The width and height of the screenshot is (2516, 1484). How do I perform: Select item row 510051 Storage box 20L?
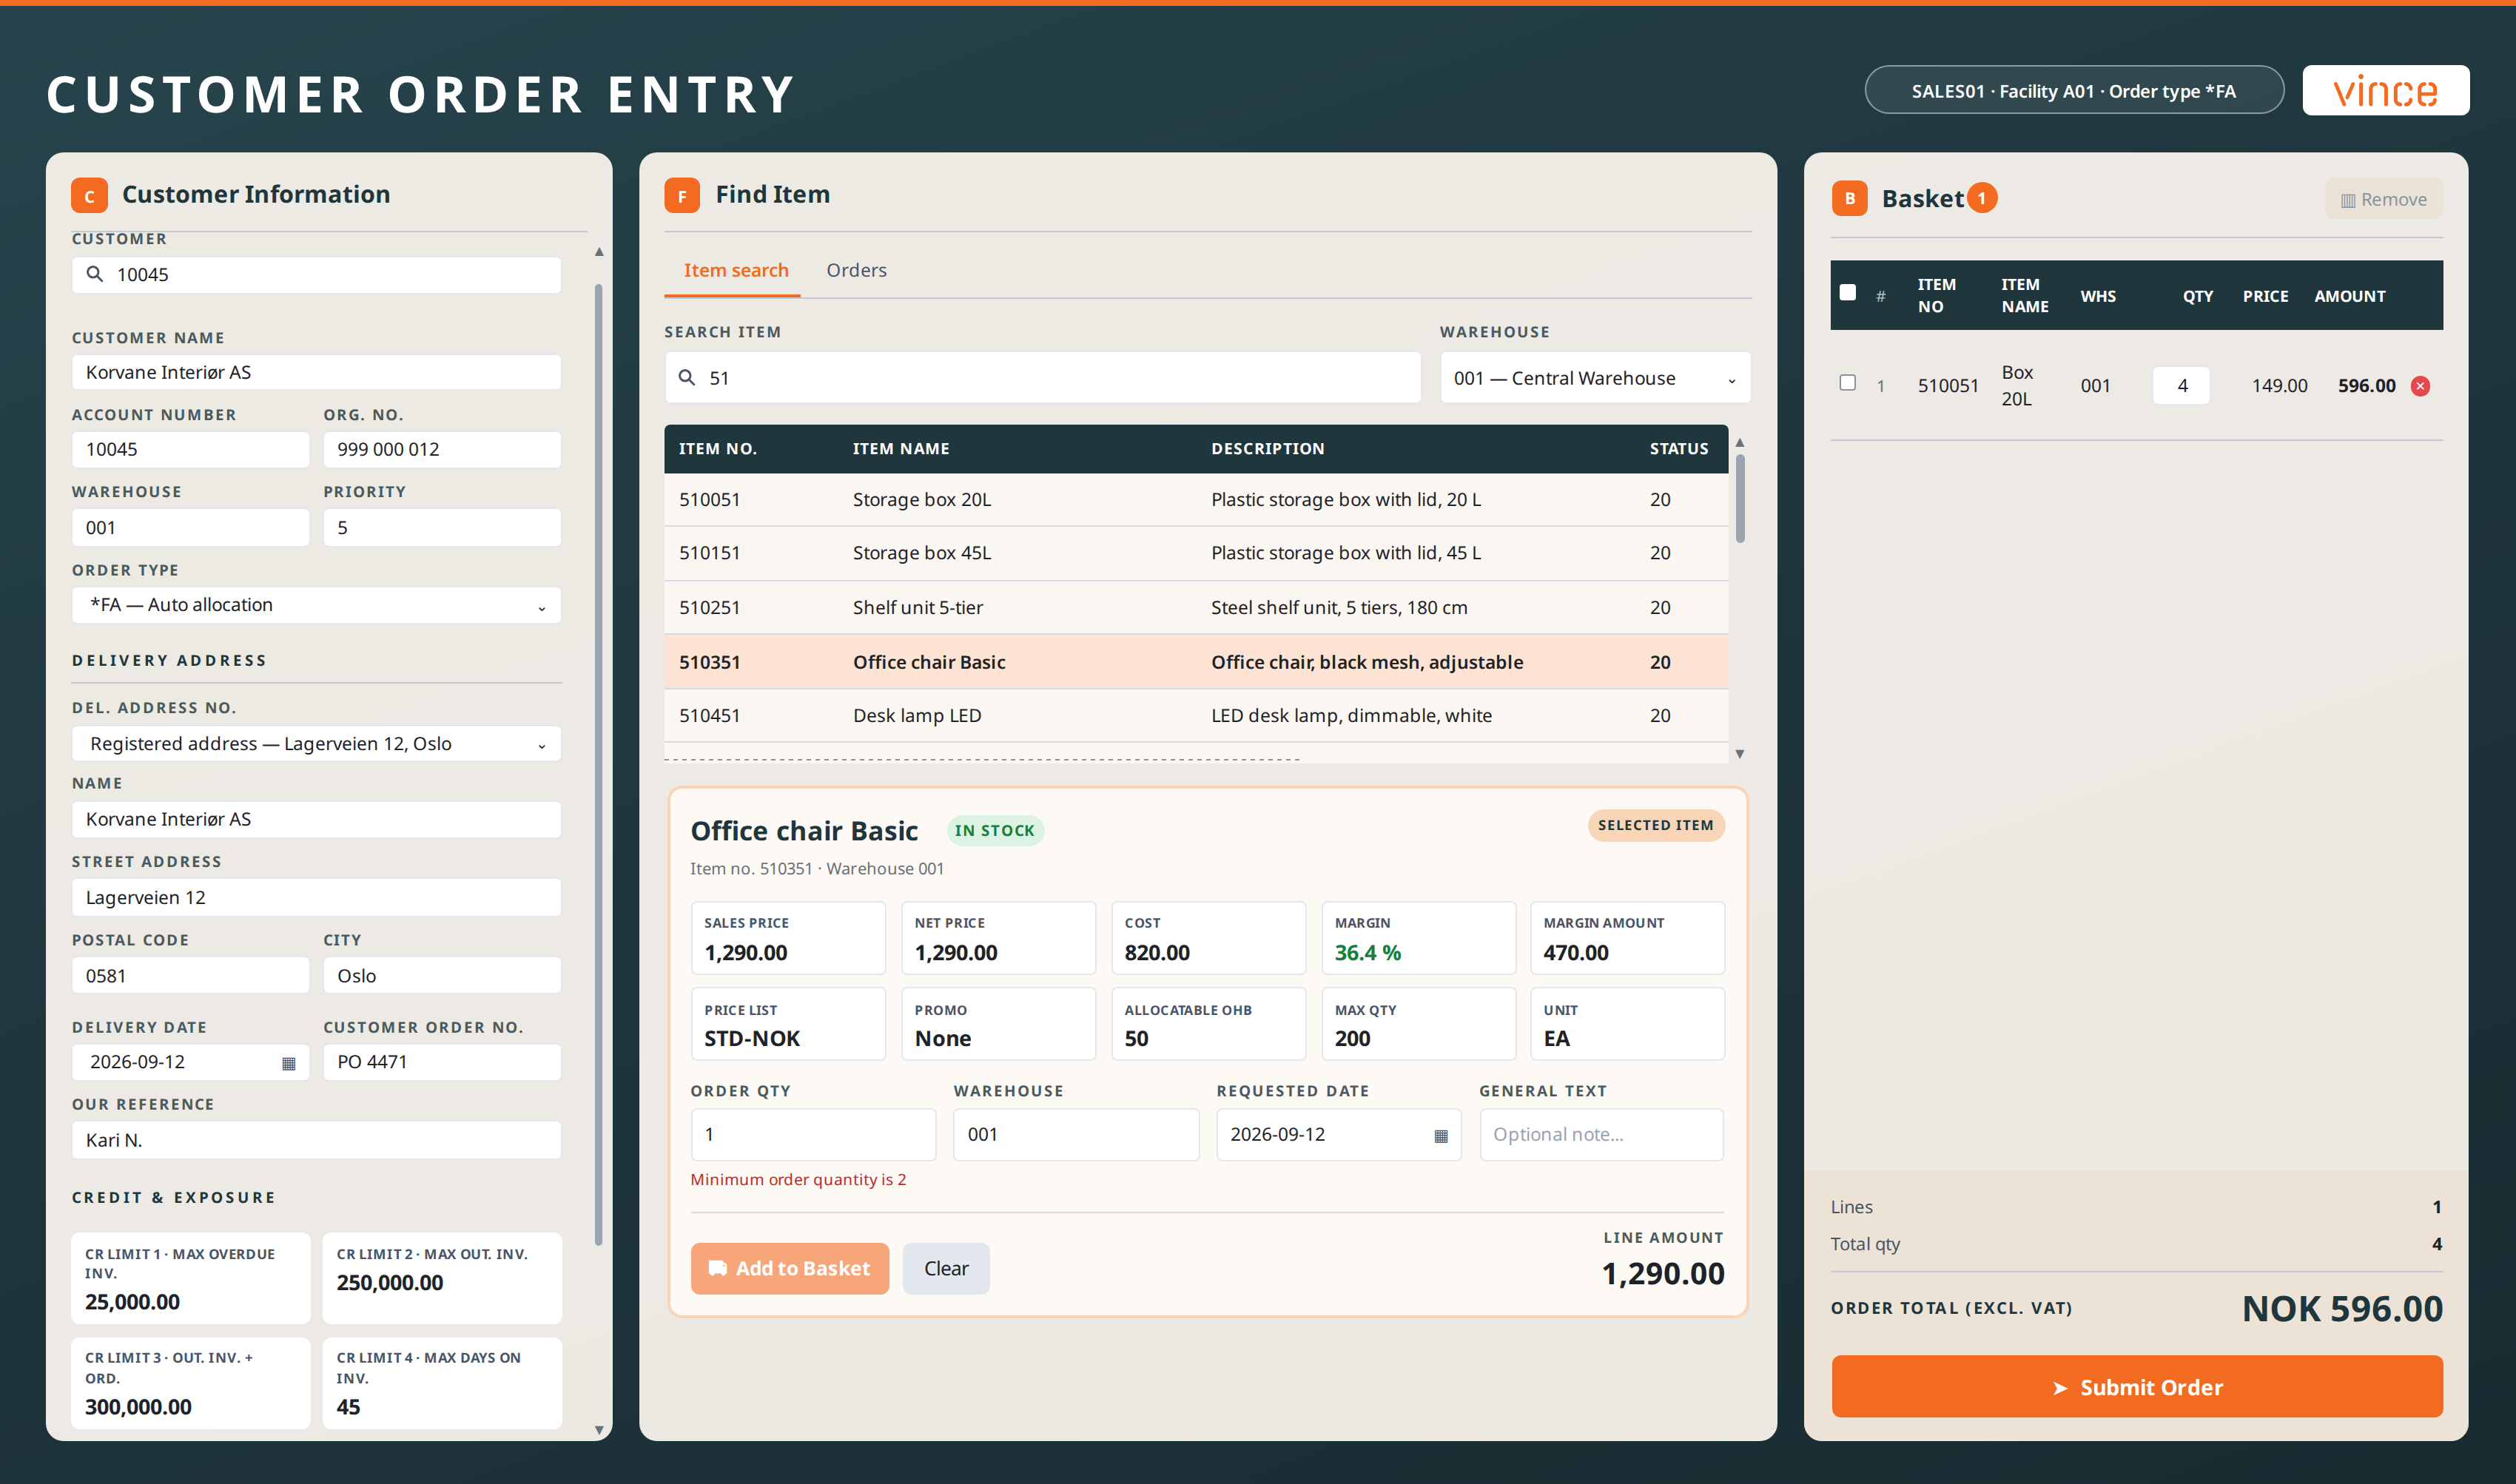(x=1196, y=500)
